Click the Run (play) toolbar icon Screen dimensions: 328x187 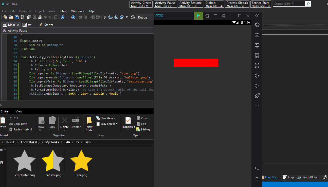105,17
